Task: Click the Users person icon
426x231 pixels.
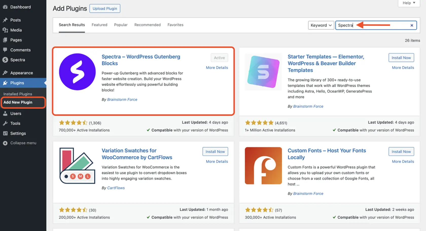Action: click(5, 113)
